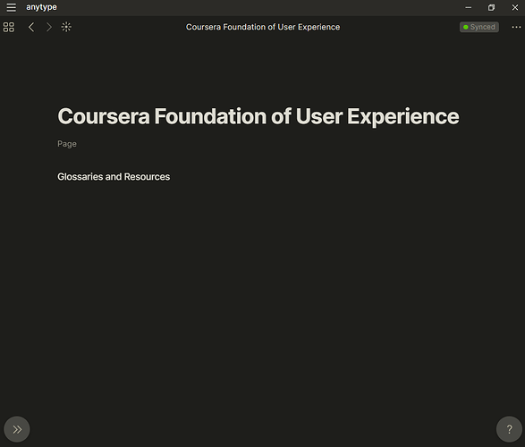The width and height of the screenshot is (525, 447).
Task: Place cursor in Glossaries and Resources block
Action: coord(114,177)
